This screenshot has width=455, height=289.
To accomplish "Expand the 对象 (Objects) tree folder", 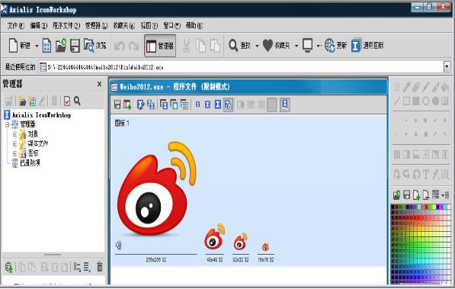I will click(14, 134).
